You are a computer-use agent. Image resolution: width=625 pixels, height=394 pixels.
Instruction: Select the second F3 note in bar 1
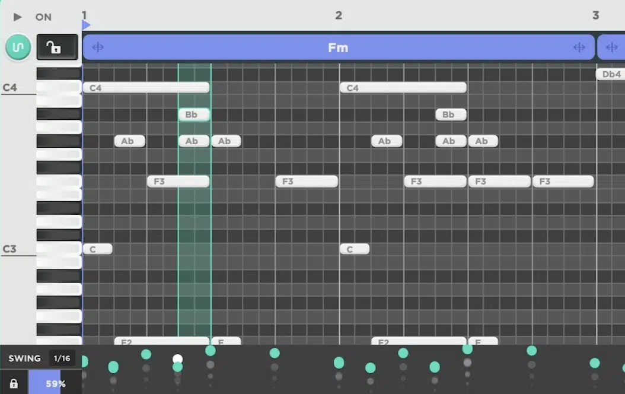click(x=307, y=182)
